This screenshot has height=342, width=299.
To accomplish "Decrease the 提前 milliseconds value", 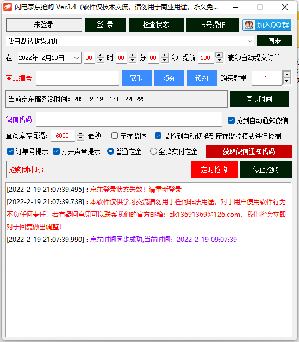I will click(220, 60).
